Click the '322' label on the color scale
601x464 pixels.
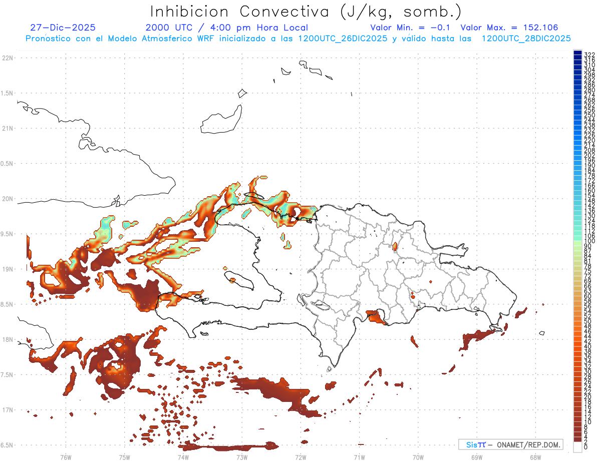click(589, 55)
